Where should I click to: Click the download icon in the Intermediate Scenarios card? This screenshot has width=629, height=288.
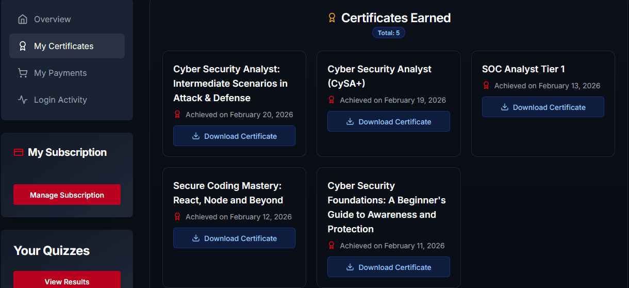click(x=195, y=136)
